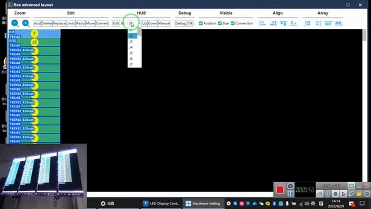Click the dropdown list scrollbar thumb
The height and width of the screenshot is (209, 371).
point(139,32)
